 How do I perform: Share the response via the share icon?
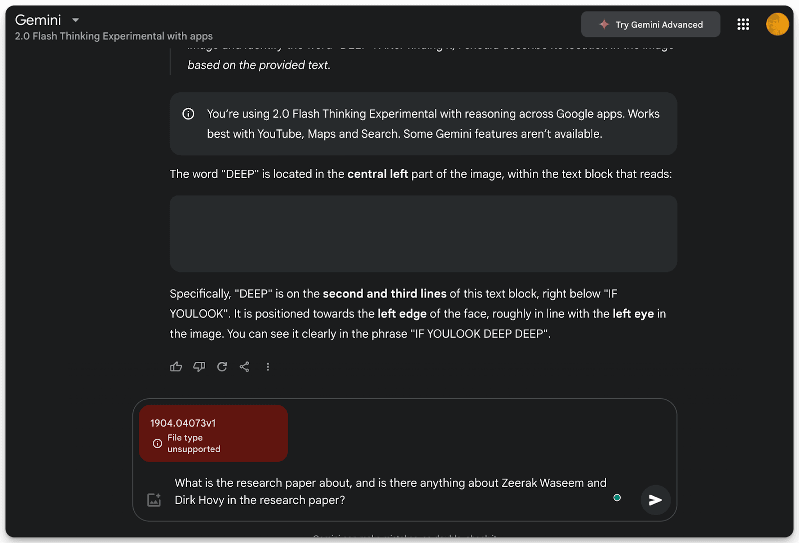(244, 367)
